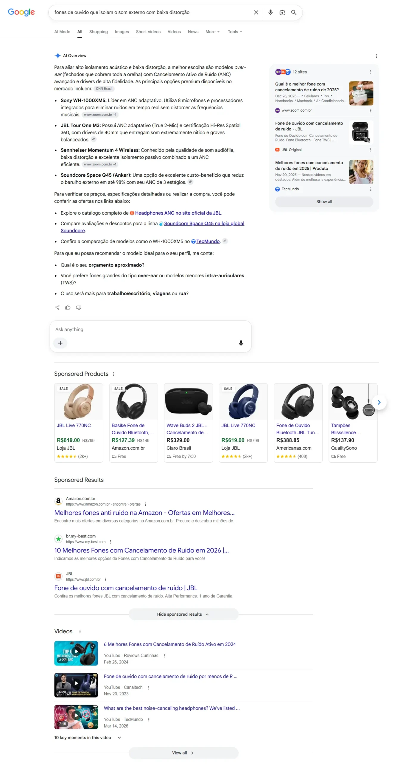
Task: Switch to the Short videos tab
Action: [x=148, y=32]
